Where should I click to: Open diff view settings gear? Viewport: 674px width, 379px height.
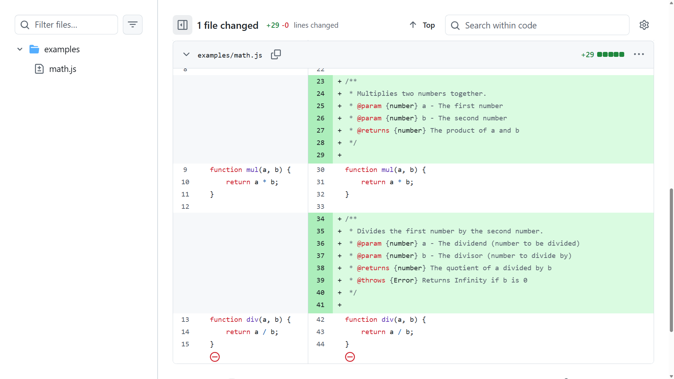644,25
